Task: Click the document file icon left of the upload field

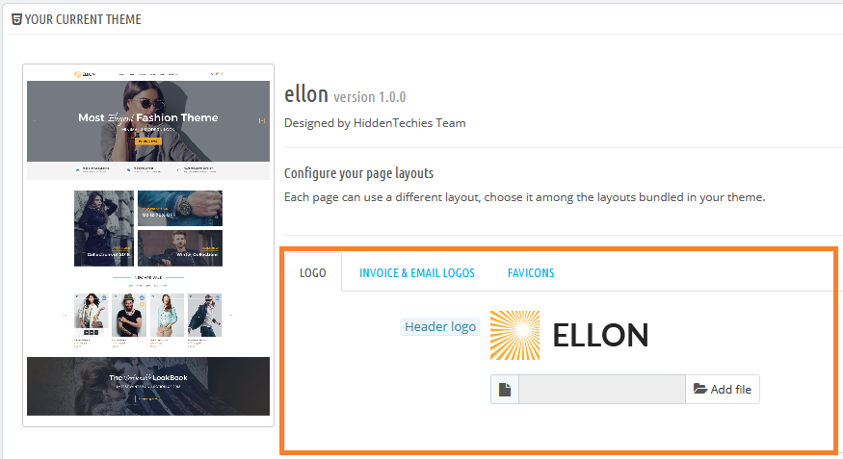Action: 504,389
